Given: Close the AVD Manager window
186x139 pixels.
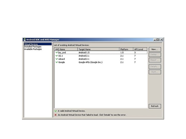Looking at the screenshot, I should [161, 40].
